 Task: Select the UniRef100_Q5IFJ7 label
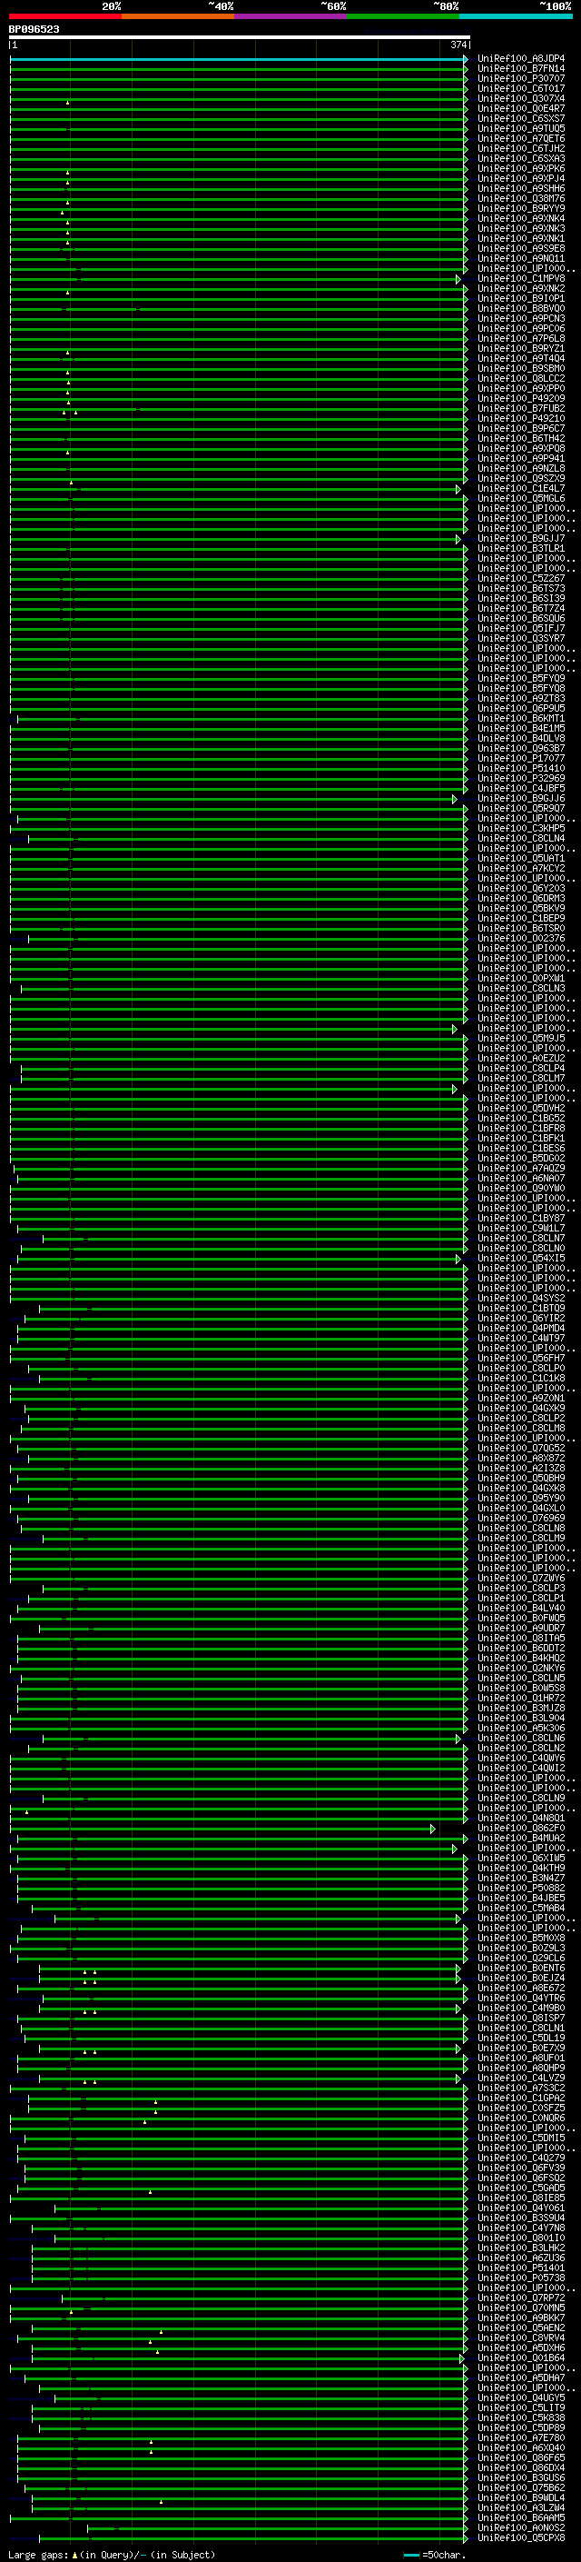pyautogui.click(x=521, y=629)
